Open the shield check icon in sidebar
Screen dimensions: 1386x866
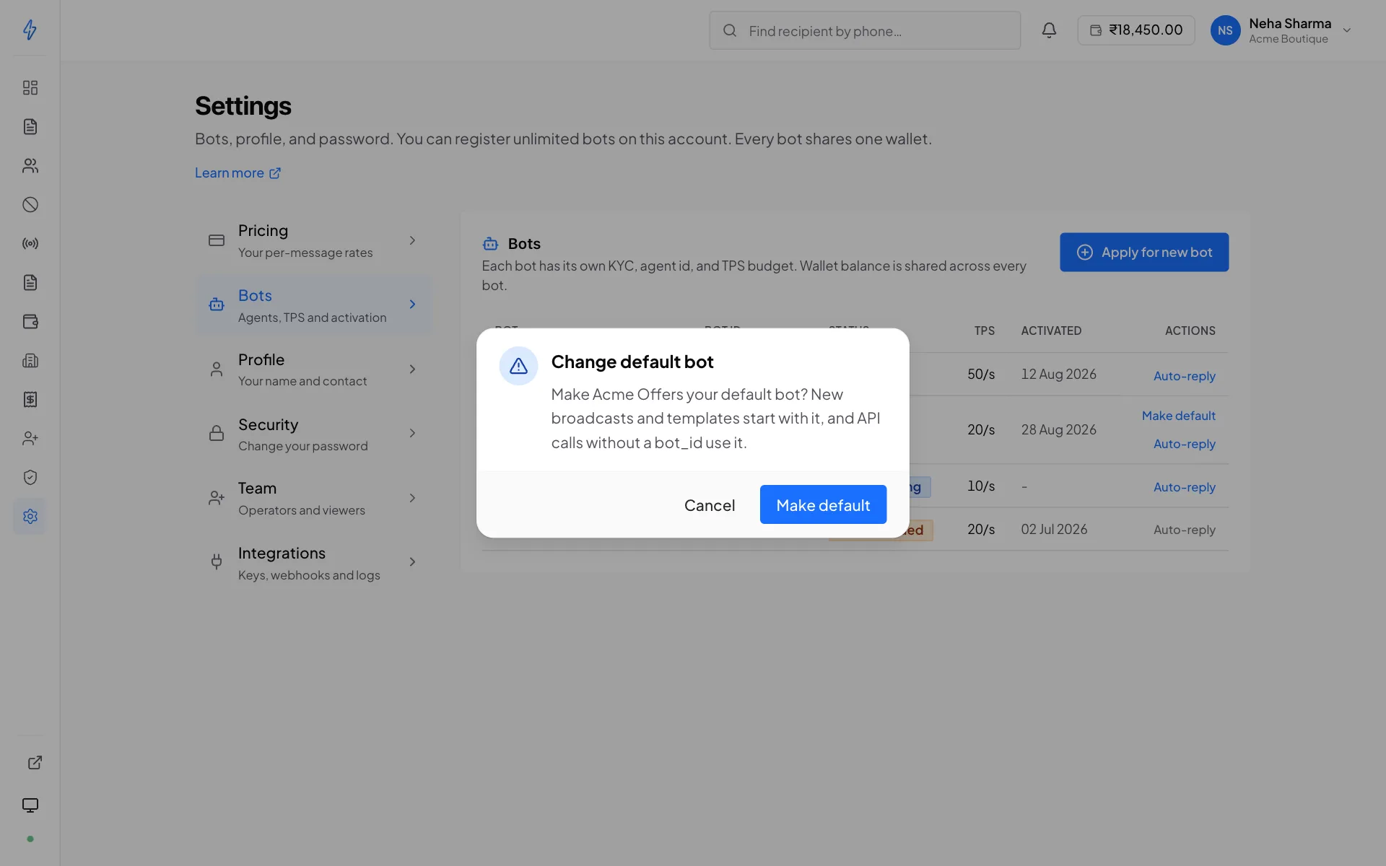pos(30,478)
